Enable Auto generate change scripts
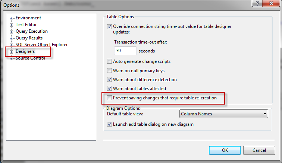This screenshot has width=282, height=163. click(x=109, y=61)
